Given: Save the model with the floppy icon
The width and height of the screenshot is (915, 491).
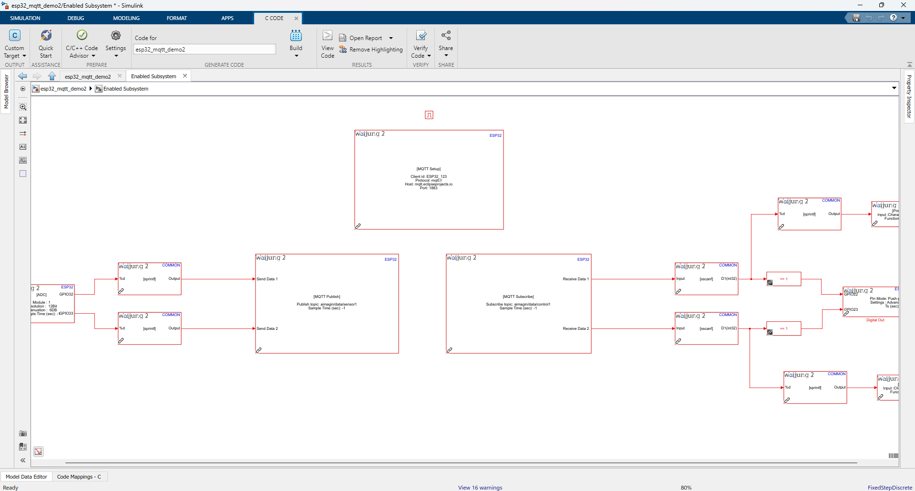Looking at the screenshot, I should pos(856,18).
